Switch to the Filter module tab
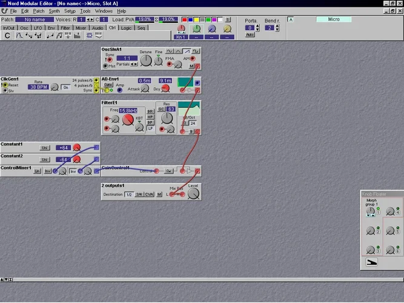This screenshot has width=404, height=303. [x=65, y=27]
